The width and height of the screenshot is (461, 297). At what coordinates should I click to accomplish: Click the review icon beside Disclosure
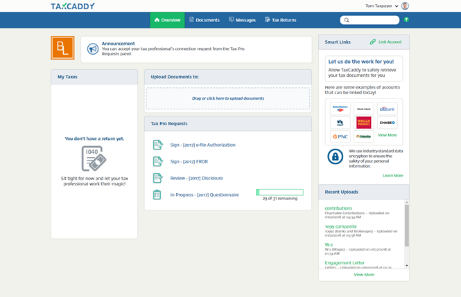158,178
